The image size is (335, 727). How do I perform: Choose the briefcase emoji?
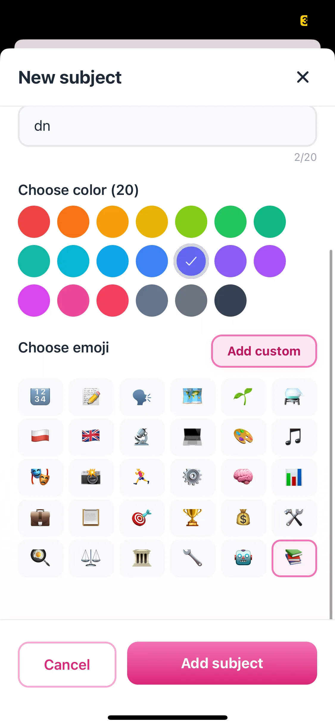[40, 517]
